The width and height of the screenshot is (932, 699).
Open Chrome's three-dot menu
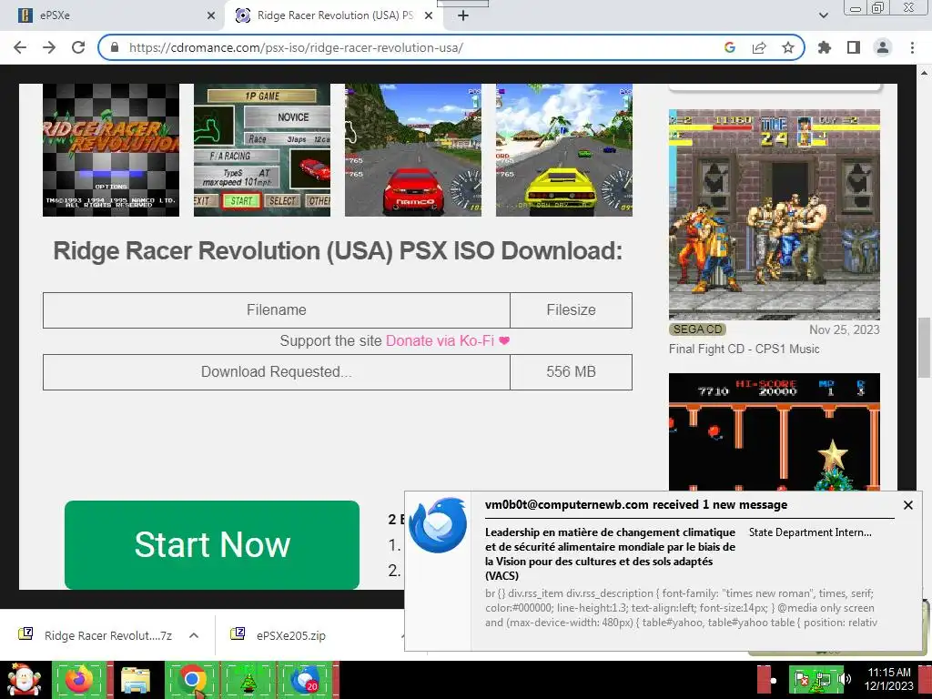point(912,47)
